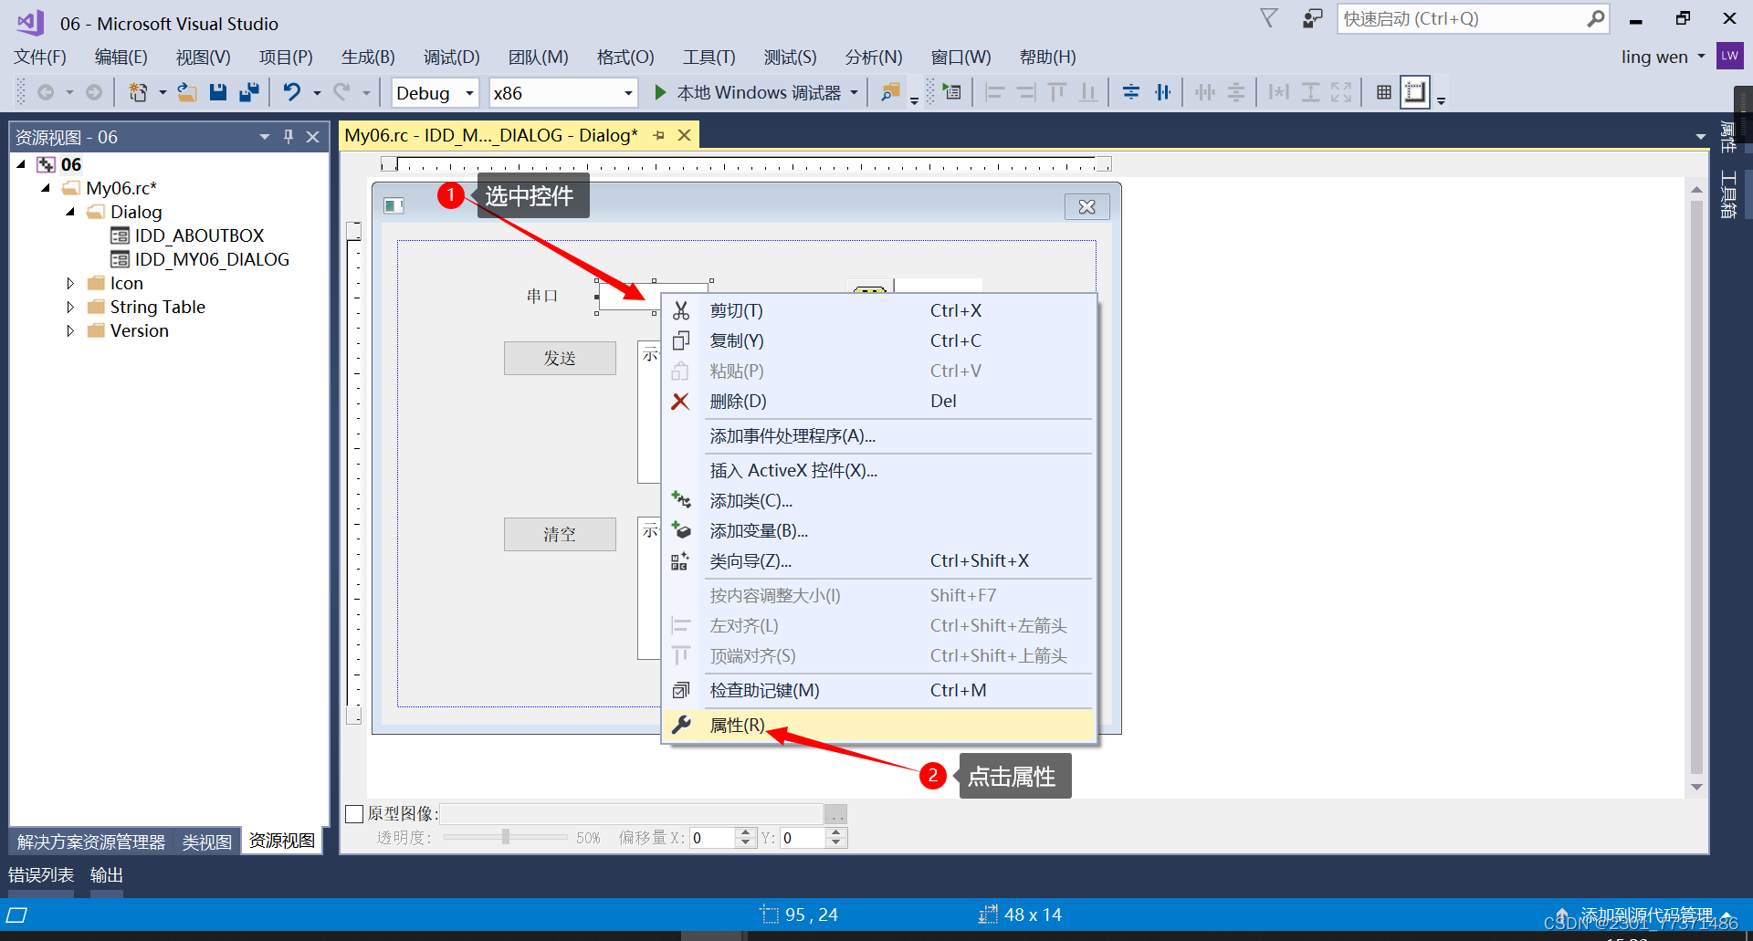The height and width of the screenshot is (941, 1753).
Task: Open the 调试(D) menu
Action: coord(451,57)
